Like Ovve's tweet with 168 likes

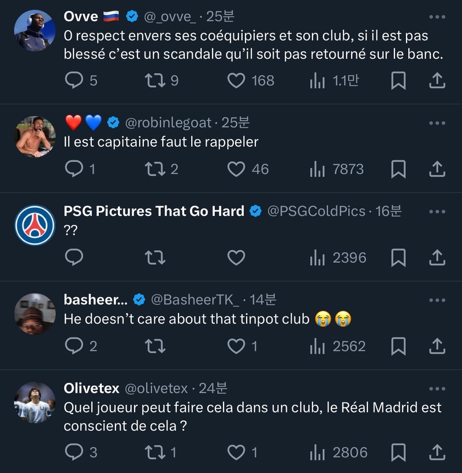(236, 80)
